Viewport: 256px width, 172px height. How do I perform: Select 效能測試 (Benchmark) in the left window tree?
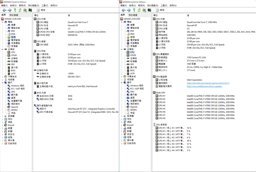pos(12,143)
